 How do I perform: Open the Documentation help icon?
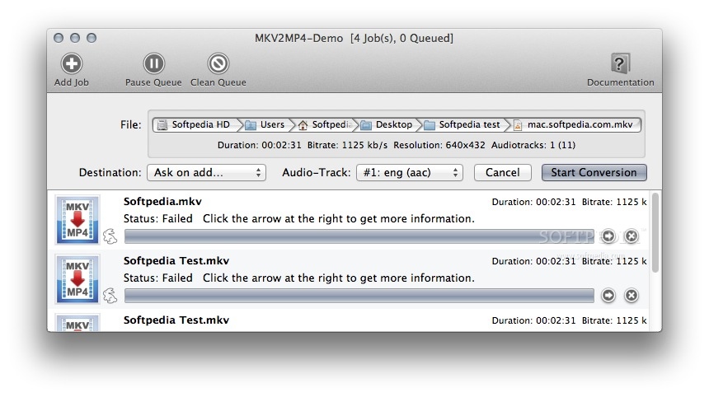[x=620, y=63]
